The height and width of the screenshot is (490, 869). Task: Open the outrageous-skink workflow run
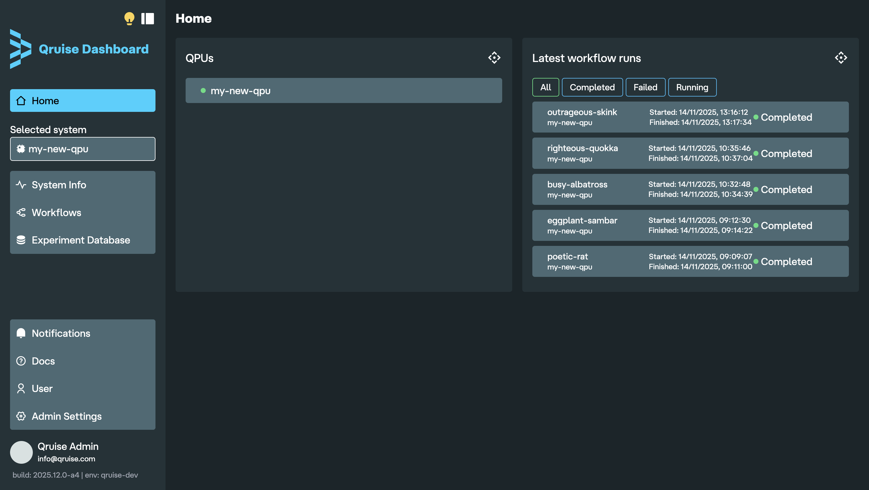pyautogui.click(x=690, y=117)
